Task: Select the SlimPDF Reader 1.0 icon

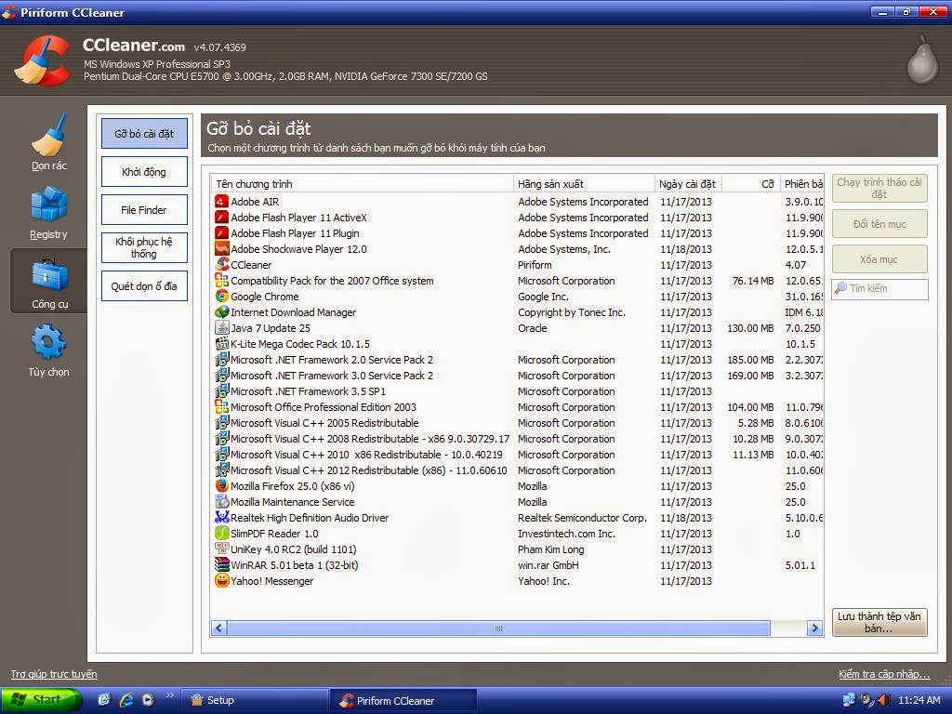Action: tap(221, 533)
